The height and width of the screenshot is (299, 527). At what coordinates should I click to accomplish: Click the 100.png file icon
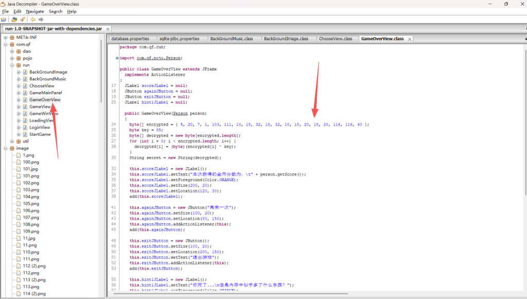19,162
